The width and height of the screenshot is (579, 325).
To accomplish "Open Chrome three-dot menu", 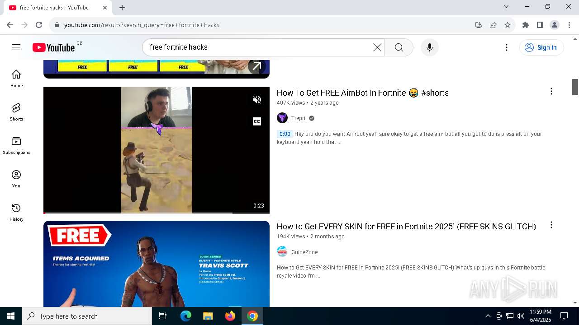I will pos(569,25).
